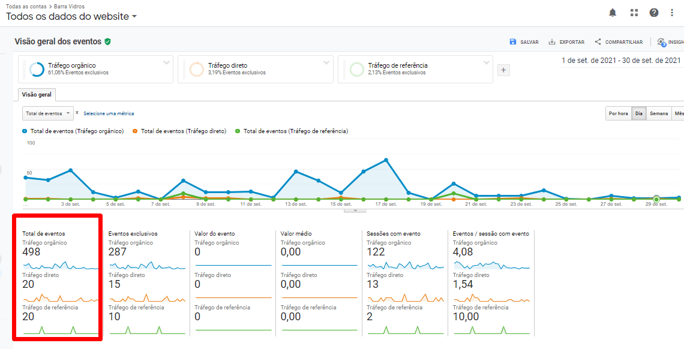
Task: Expand the Tráfego orgânico segment dropdown
Action: [x=166, y=62]
